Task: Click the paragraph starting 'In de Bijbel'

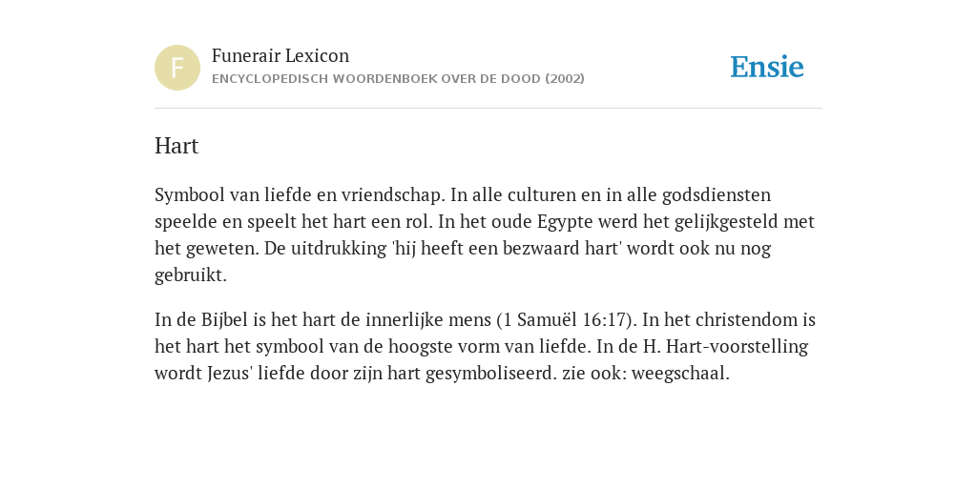Action: click(485, 346)
